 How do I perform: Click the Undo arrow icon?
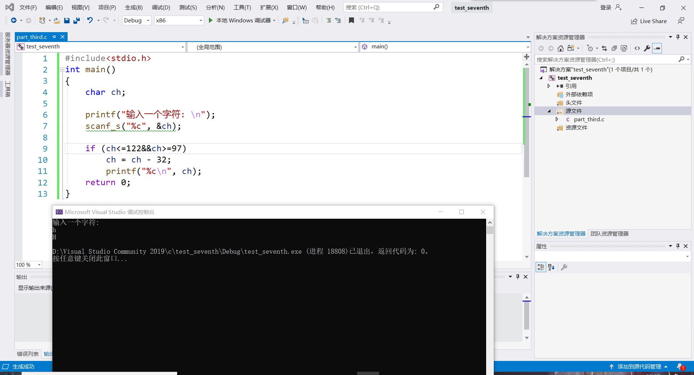tap(90, 21)
